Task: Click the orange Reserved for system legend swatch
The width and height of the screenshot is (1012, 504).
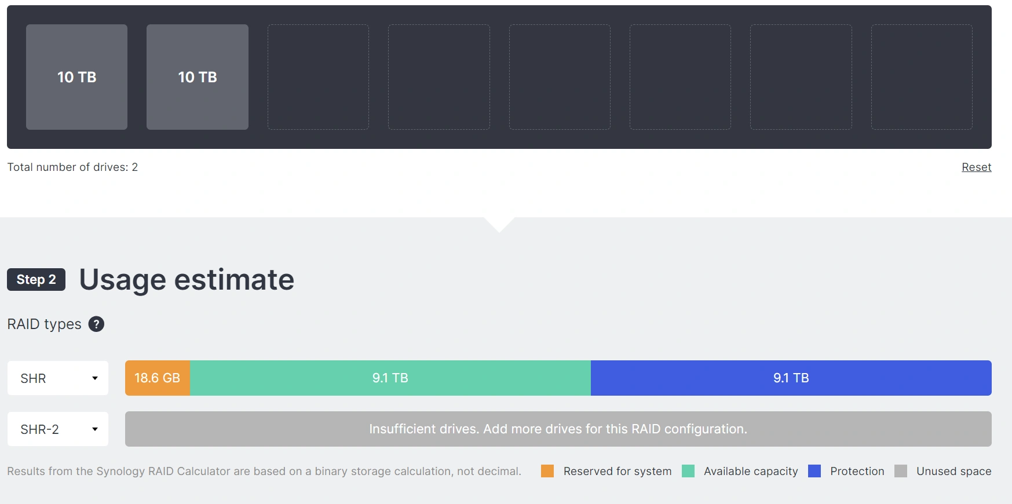Action: (x=547, y=471)
